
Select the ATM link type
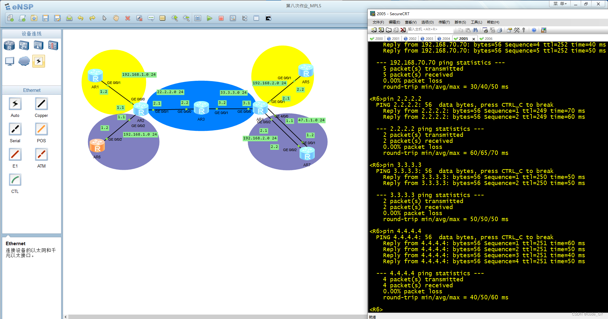(x=41, y=154)
